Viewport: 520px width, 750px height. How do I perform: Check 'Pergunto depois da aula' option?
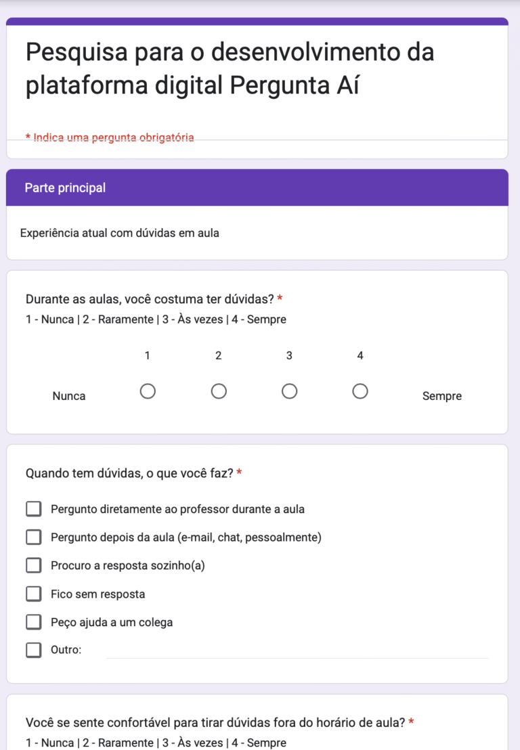tap(33, 537)
